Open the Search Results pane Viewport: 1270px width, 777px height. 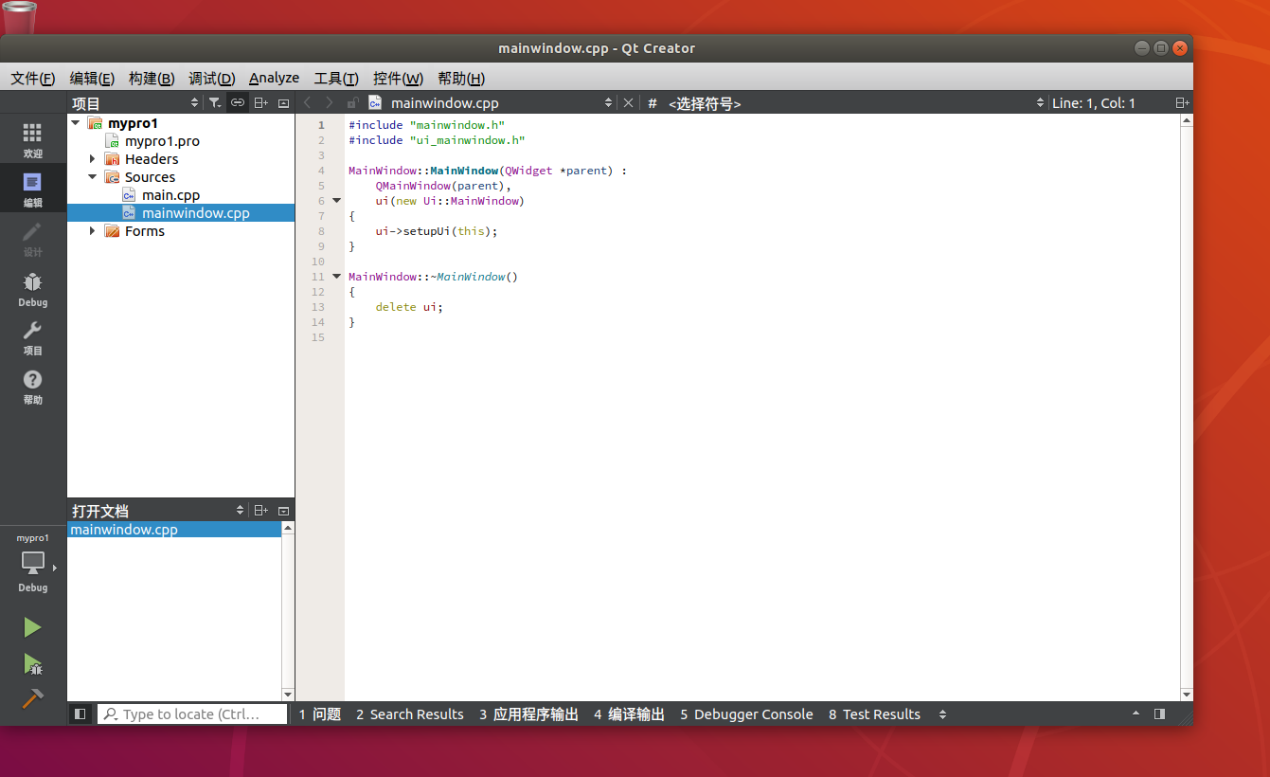point(410,714)
